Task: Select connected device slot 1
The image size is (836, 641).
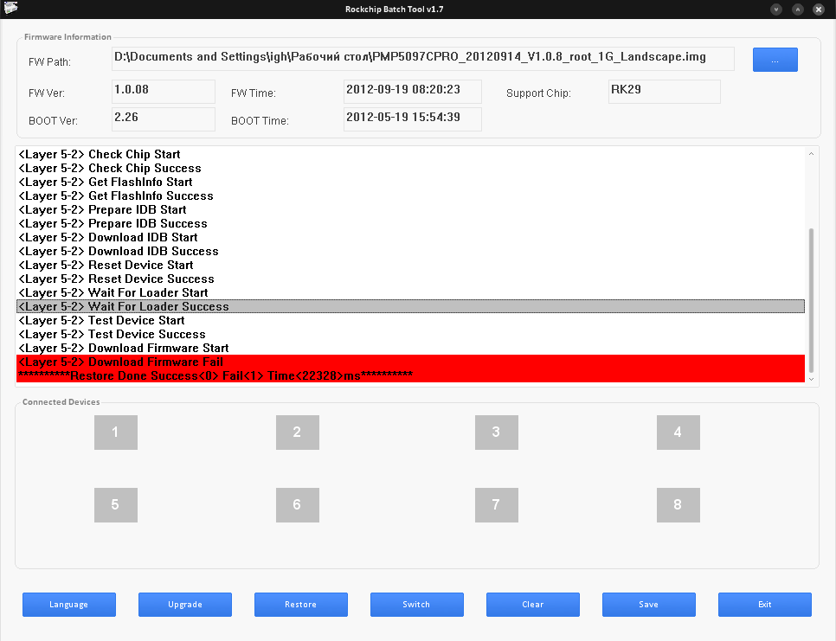Action: (116, 433)
